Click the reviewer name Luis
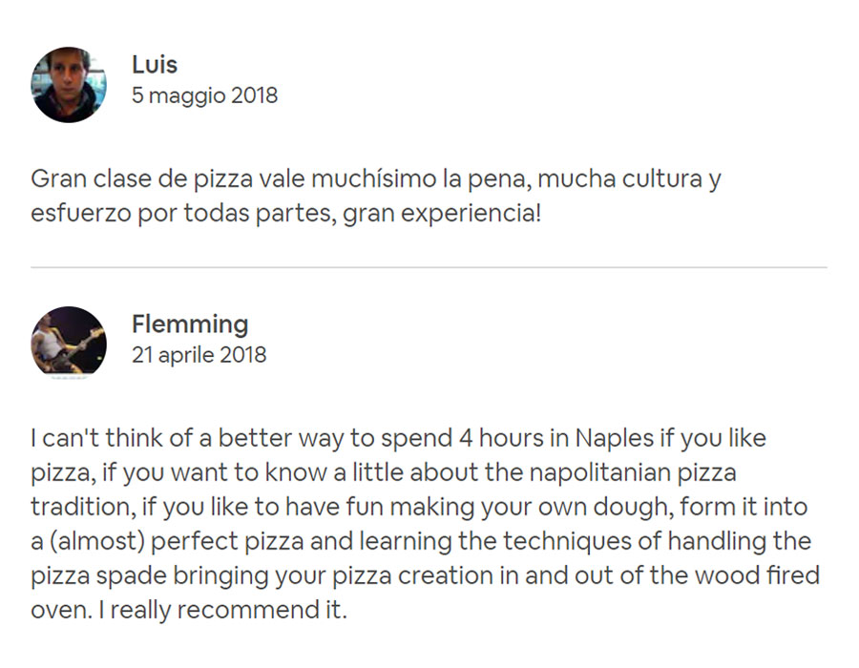Image resolution: width=859 pixels, height=668 pixels. [155, 65]
